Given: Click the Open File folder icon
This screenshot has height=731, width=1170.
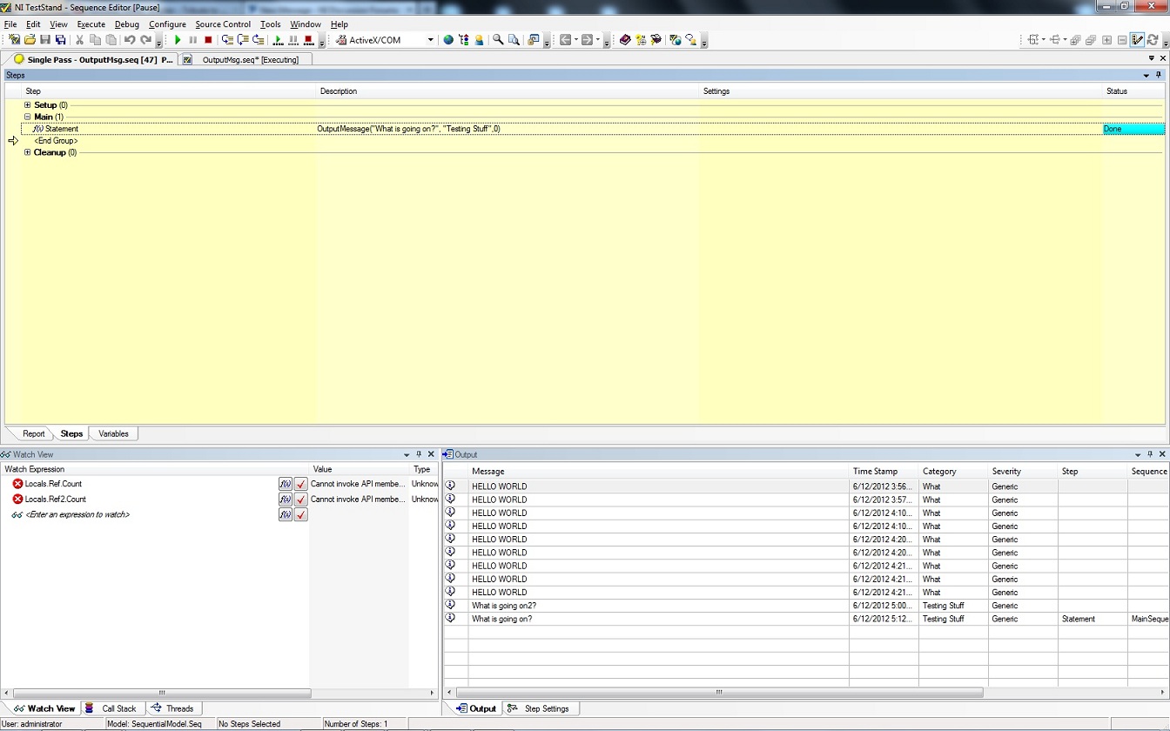Looking at the screenshot, I should coord(30,40).
